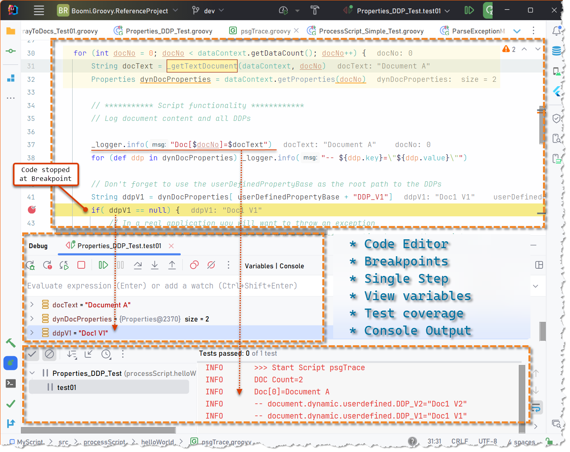Collapse the Properties_DDP_Test test node
Viewport: 570px width, 452px height.
(x=32, y=373)
